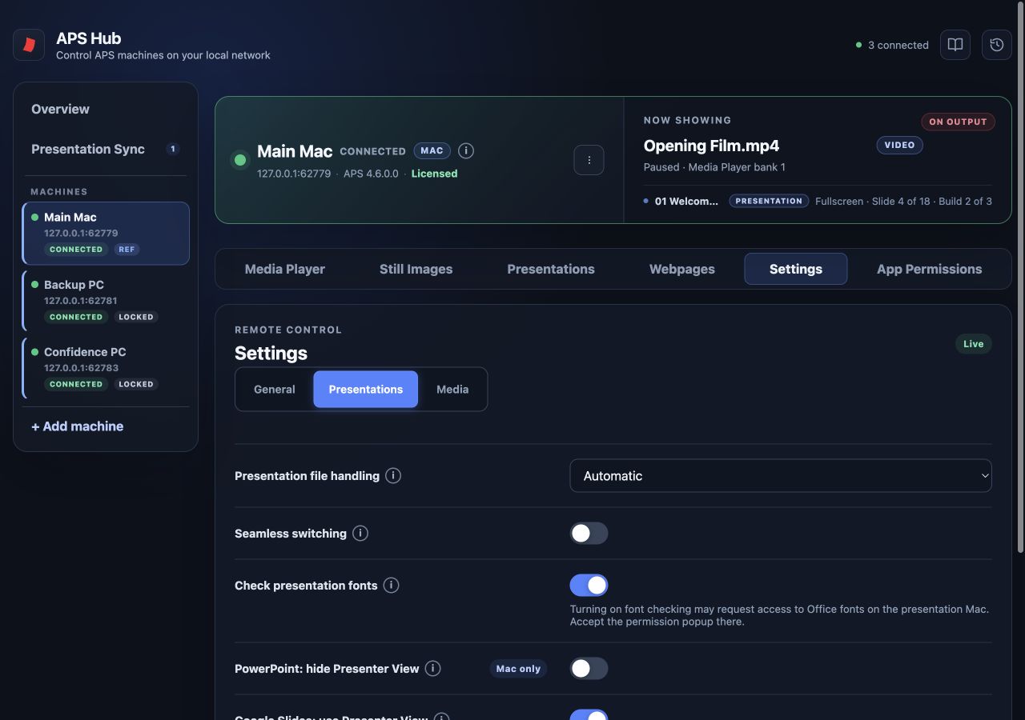Switch to the Media Player tab
The image size is (1025, 720).
coord(285,269)
